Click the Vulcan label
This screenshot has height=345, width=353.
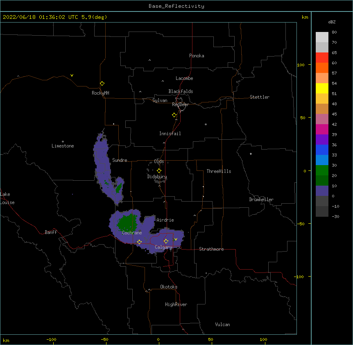(x=222, y=325)
